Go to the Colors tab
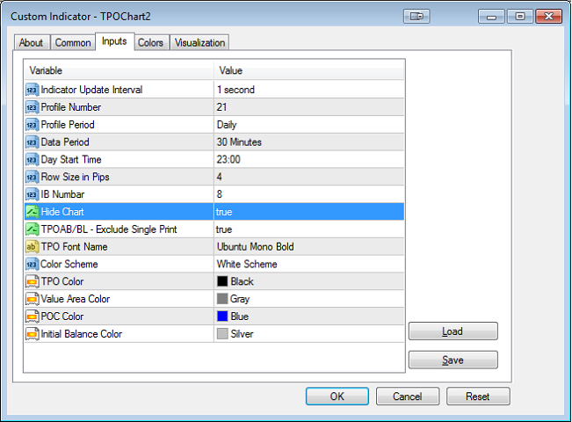 point(150,43)
